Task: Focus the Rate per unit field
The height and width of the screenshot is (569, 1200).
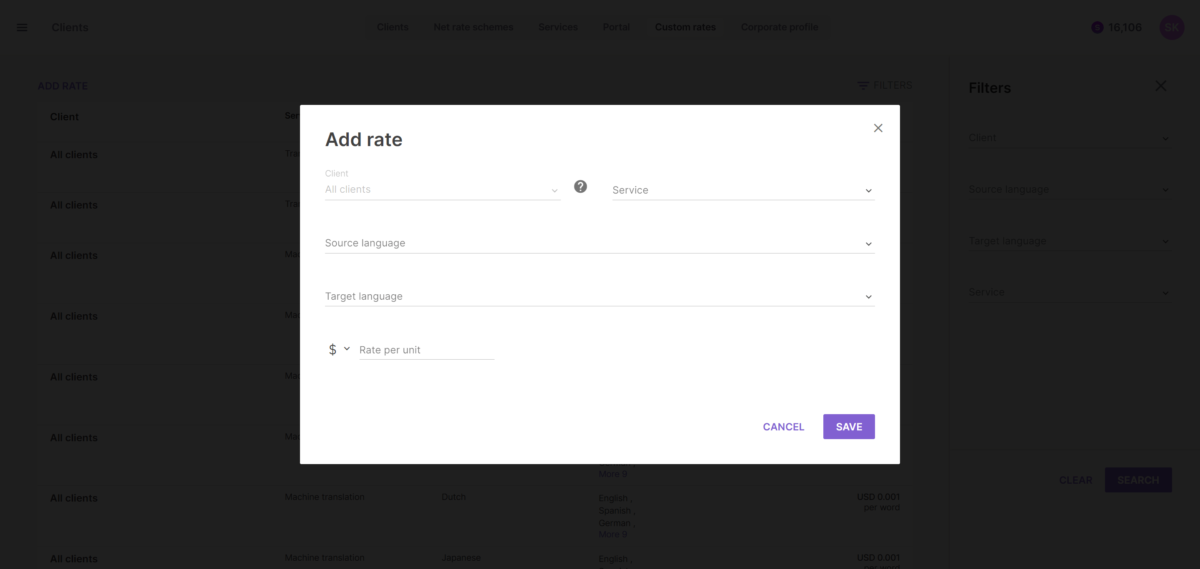Action: coord(426,350)
